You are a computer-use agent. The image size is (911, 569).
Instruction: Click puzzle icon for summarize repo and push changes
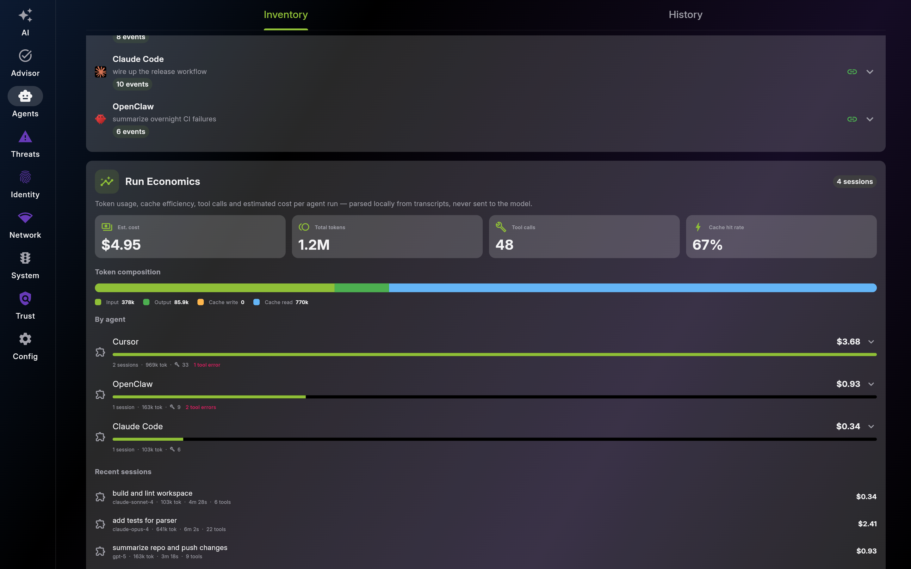[100, 551]
